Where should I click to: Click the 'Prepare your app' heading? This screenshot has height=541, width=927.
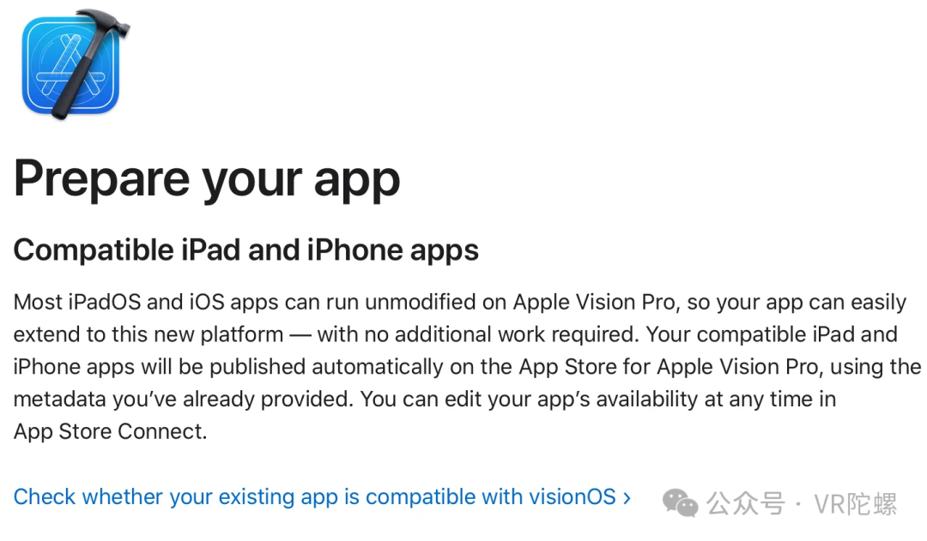(x=207, y=180)
